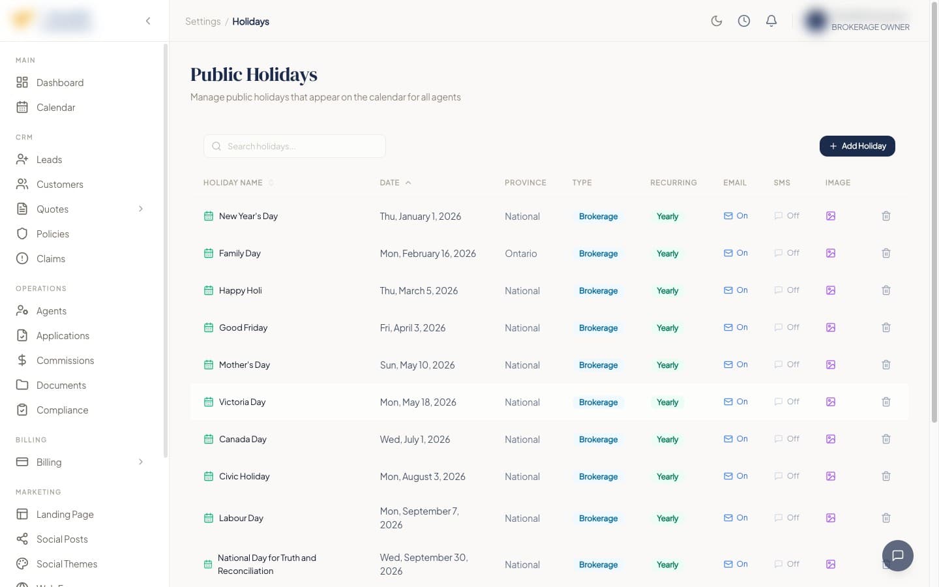The width and height of the screenshot is (939, 587).
Task: Expand the Billing submenu chevron
Action: pyautogui.click(x=141, y=462)
